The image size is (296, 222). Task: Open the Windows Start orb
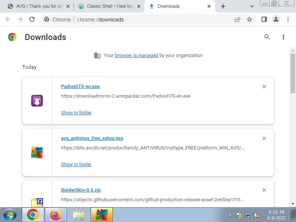click(10, 215)
